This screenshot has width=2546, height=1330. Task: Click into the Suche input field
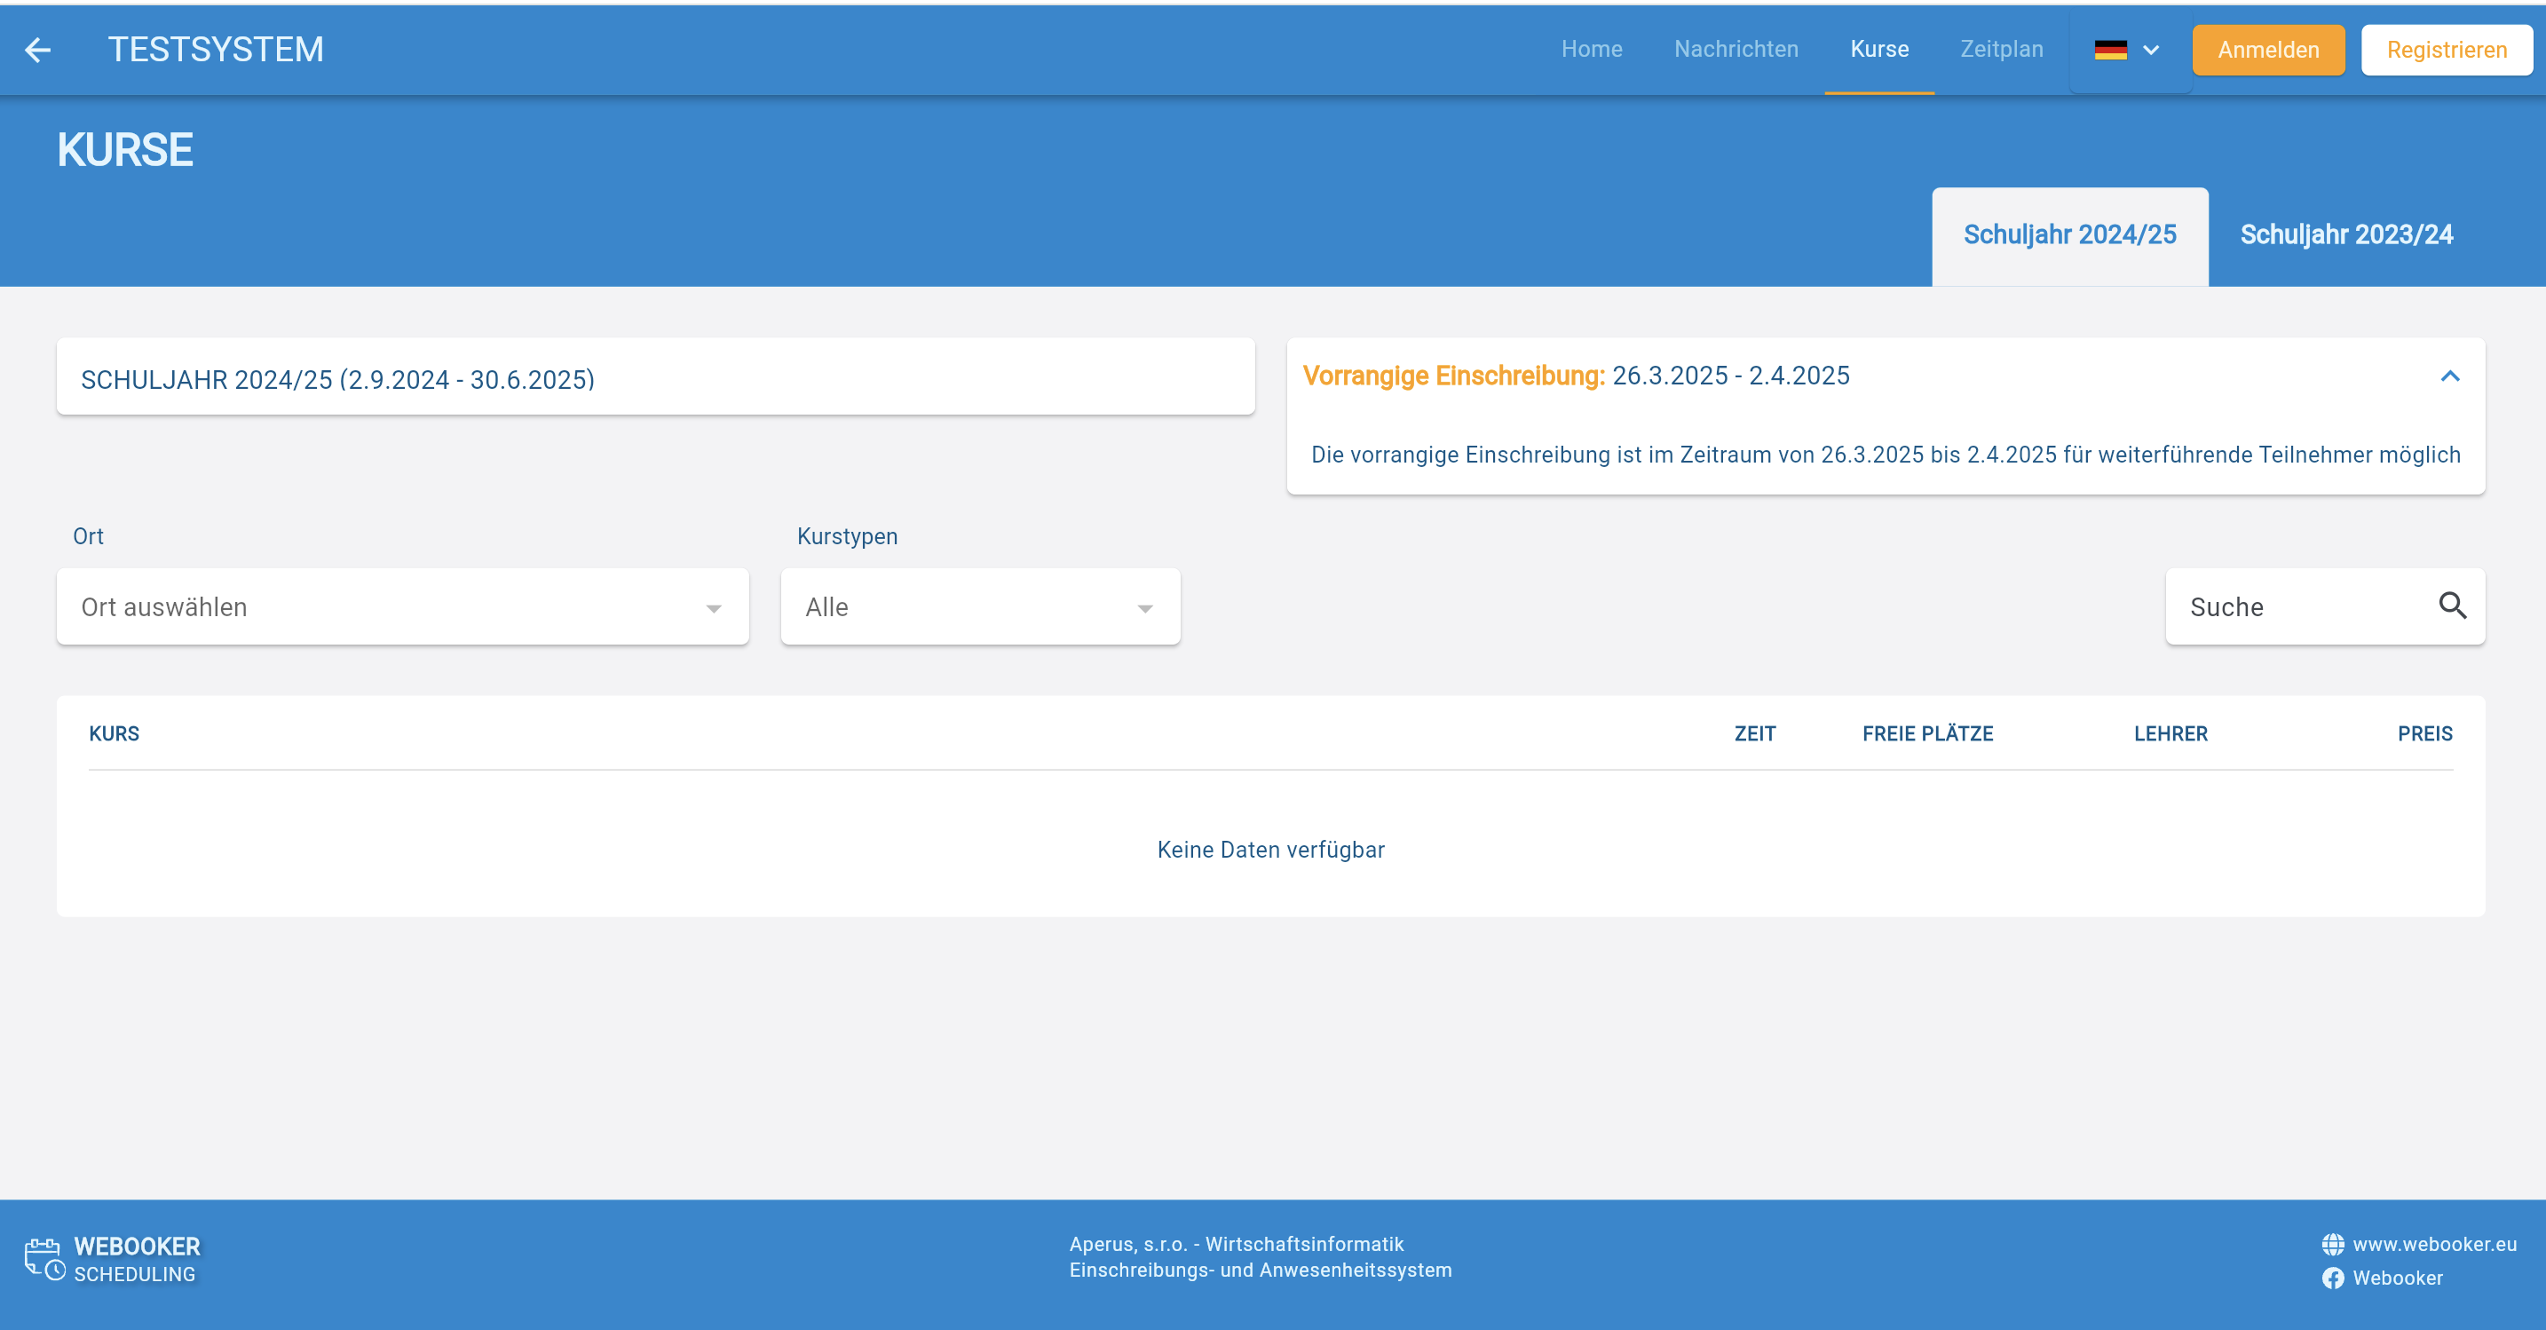click(x=2303, y=607)
